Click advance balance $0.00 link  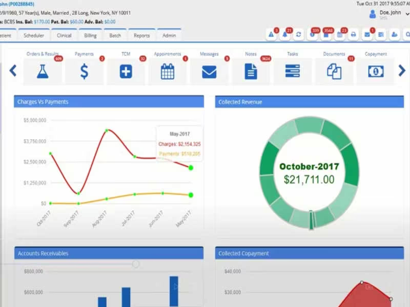[110, 21]
